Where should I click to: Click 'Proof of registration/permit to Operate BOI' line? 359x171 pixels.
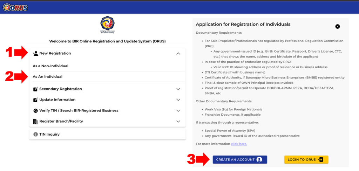tap(269, 91)
